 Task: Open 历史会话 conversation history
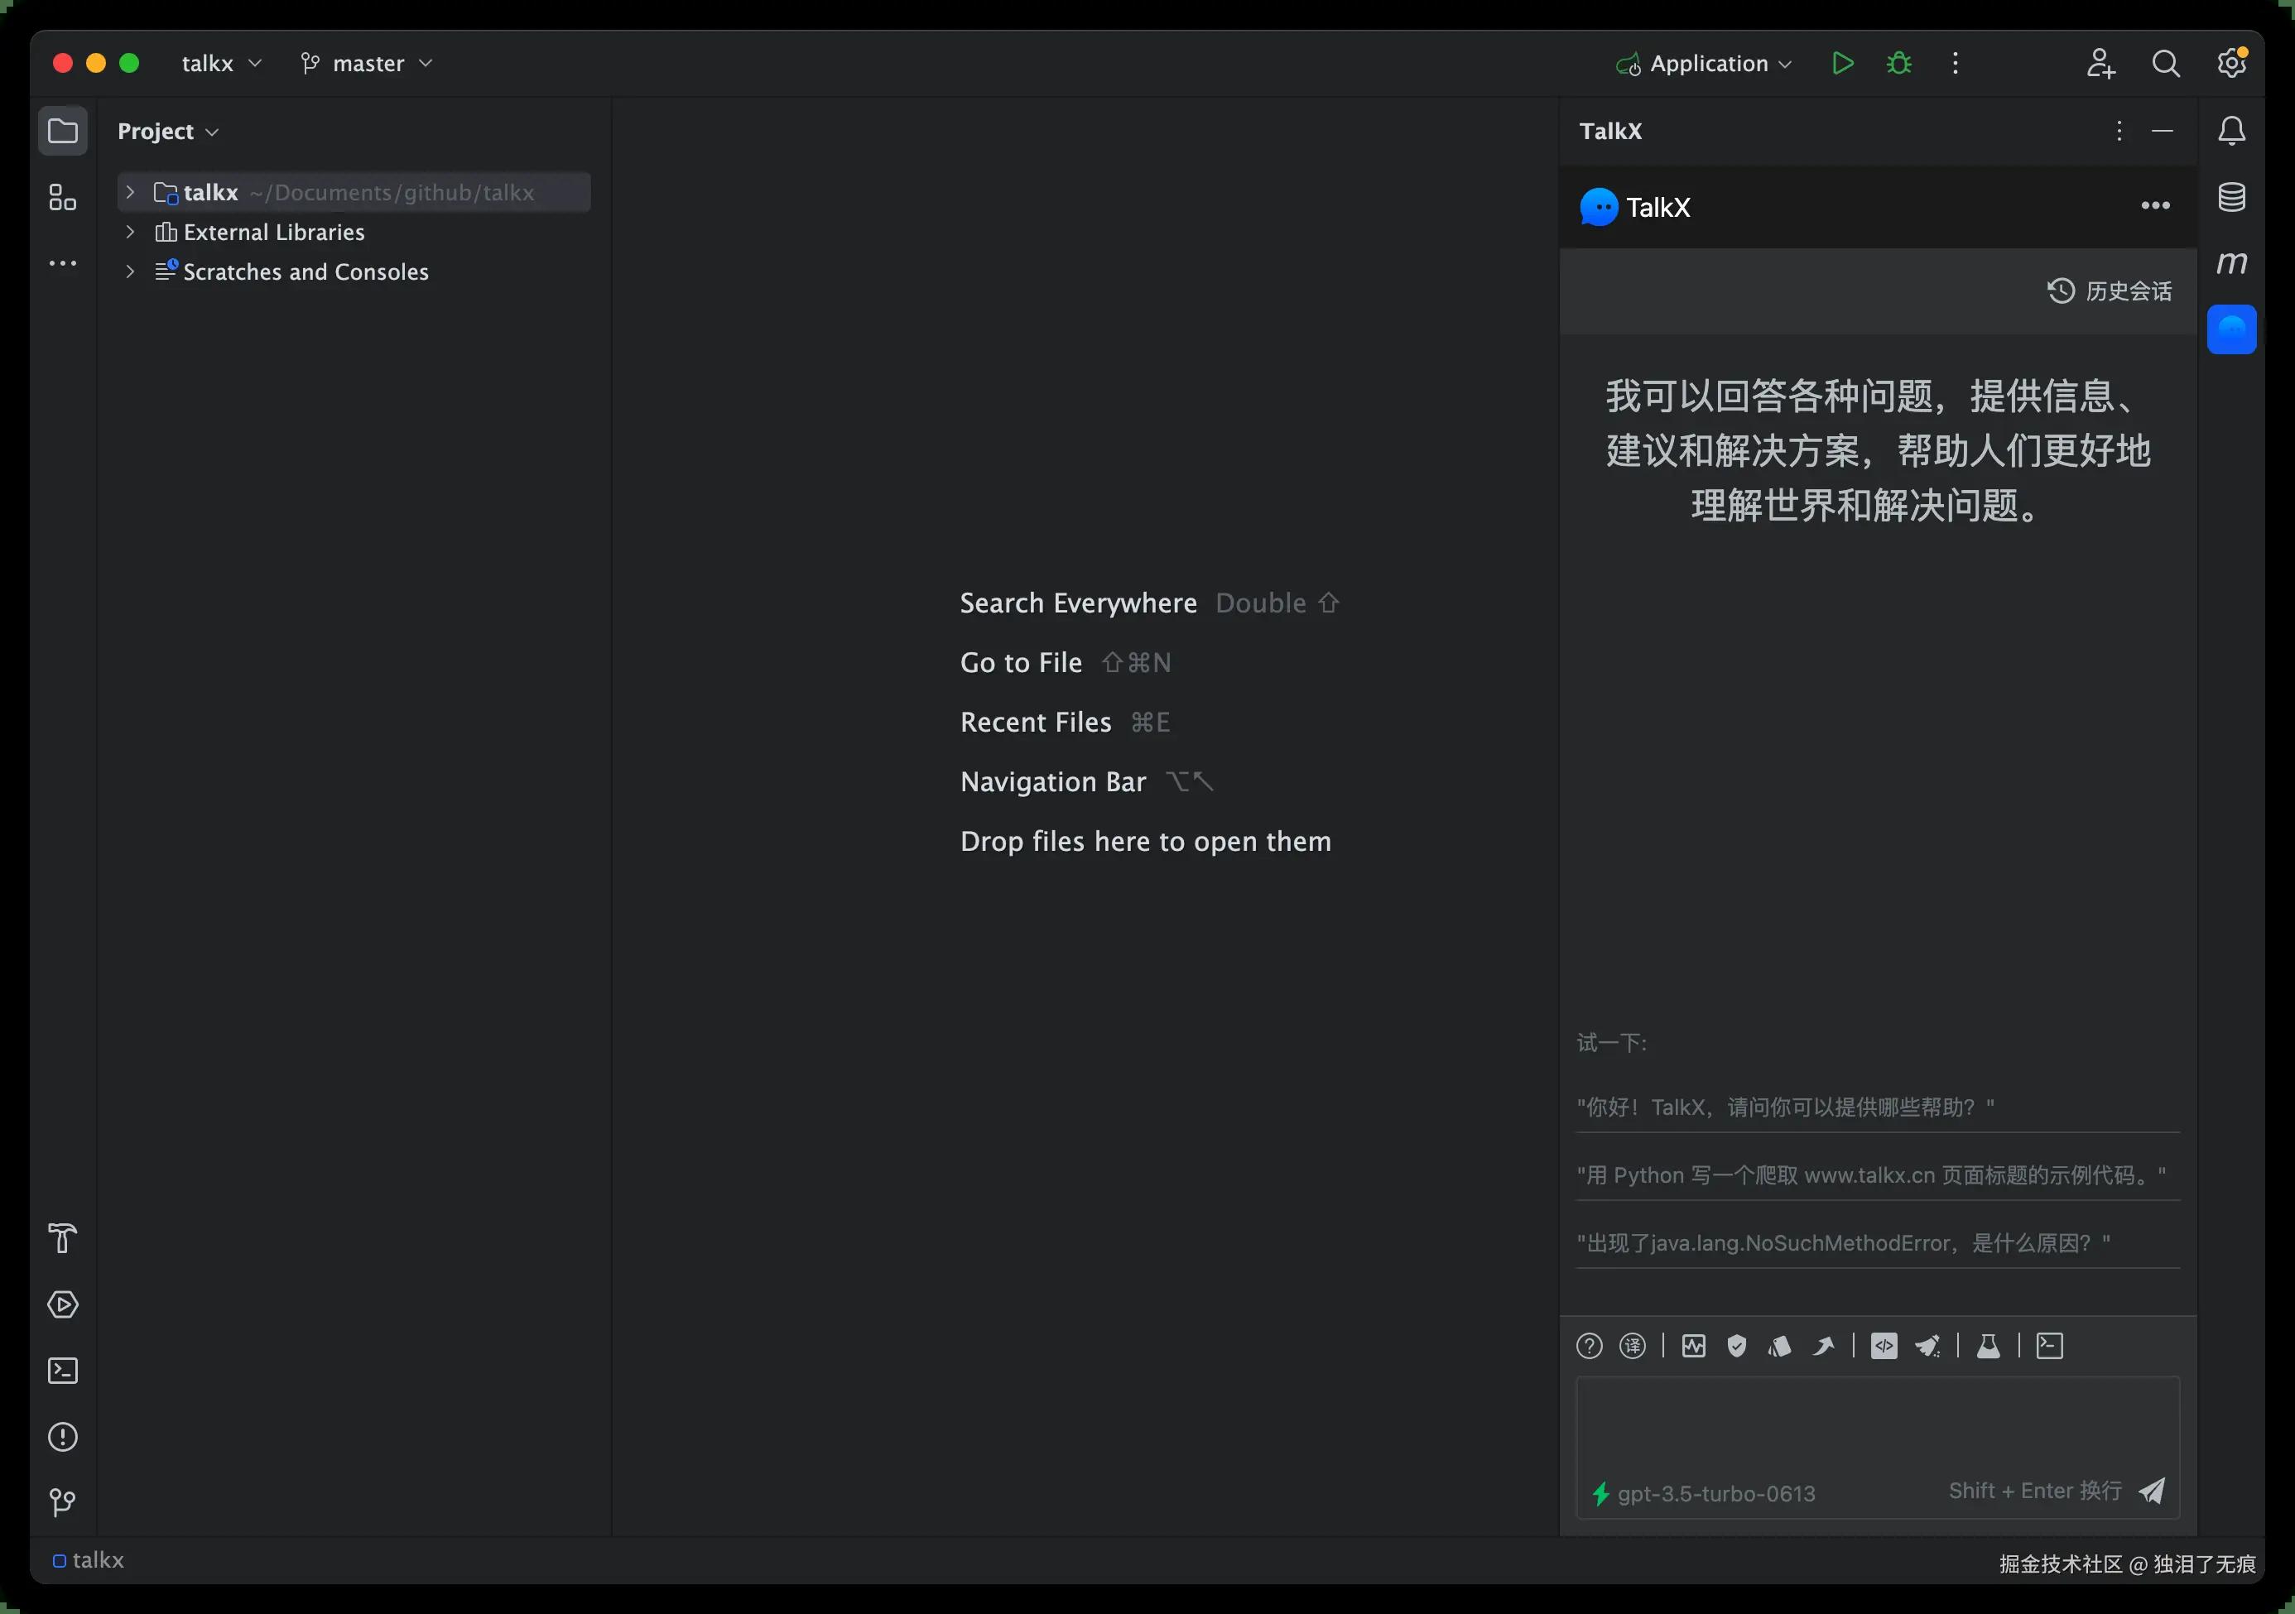2109,291
